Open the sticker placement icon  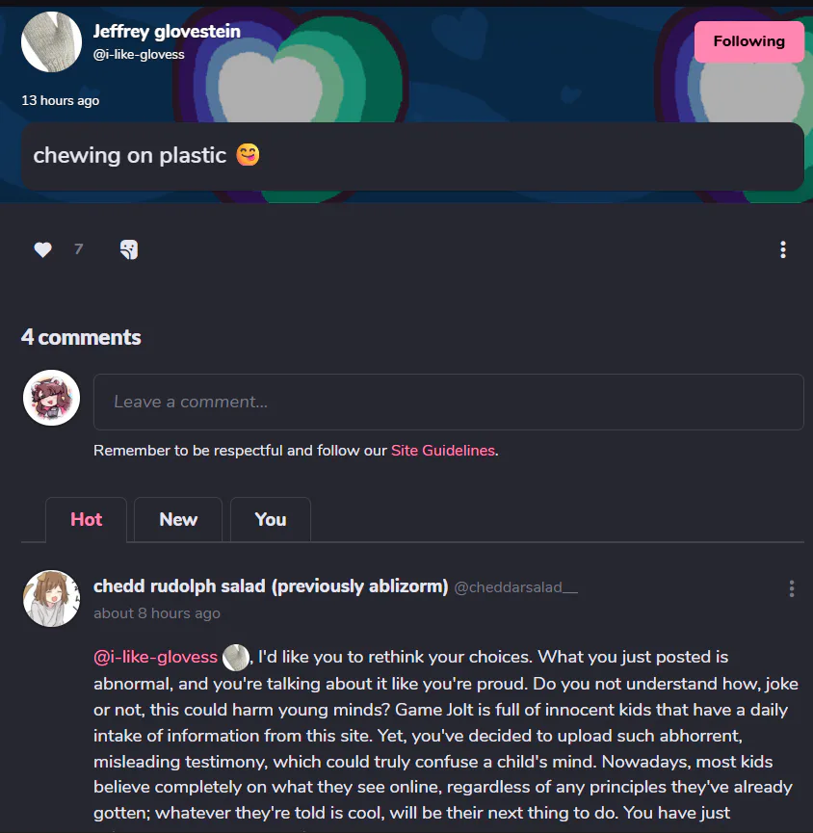pyautogui.click(x=129, y=250)
